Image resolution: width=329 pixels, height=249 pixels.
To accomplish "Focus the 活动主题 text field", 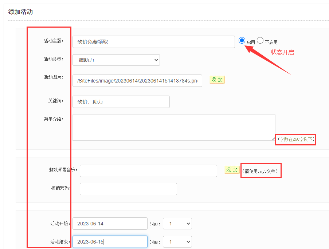I will point(153,42).
